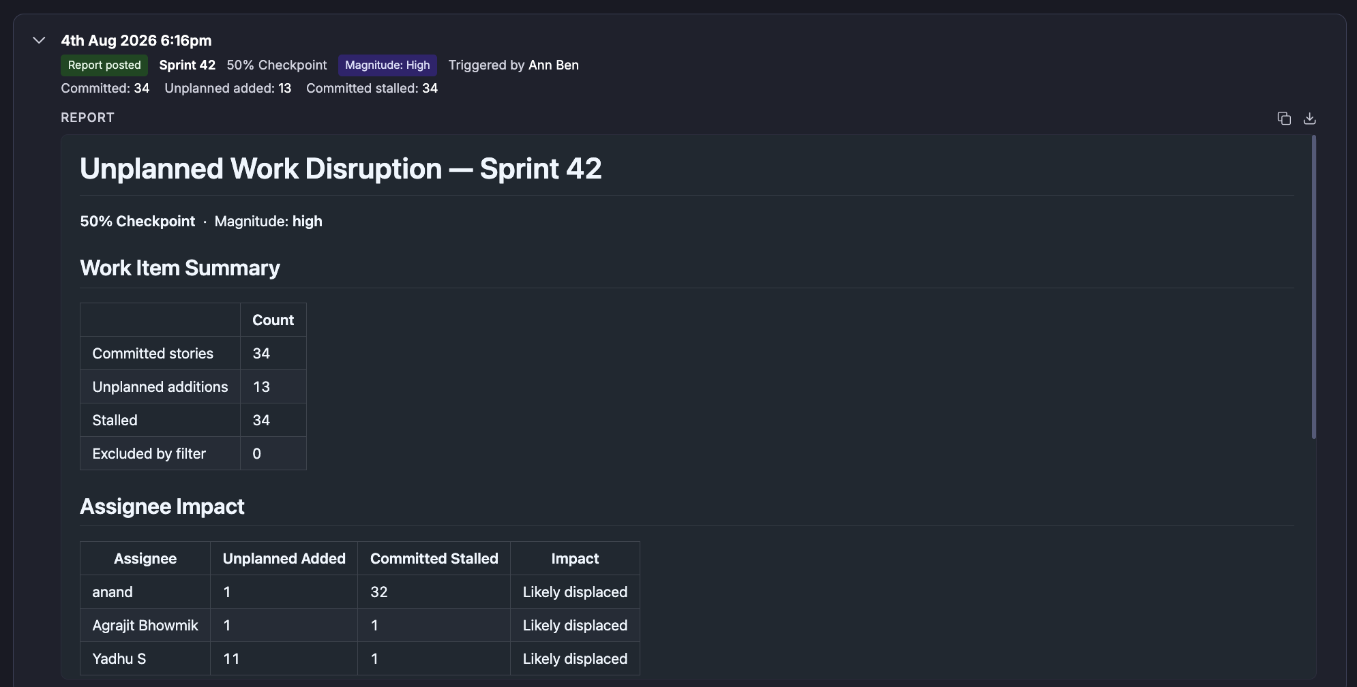Select the Yadhu S assignee row

point(360,658)
